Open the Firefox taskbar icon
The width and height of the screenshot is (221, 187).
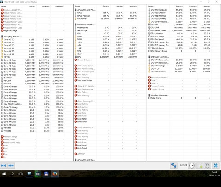(x=55, y=174)
